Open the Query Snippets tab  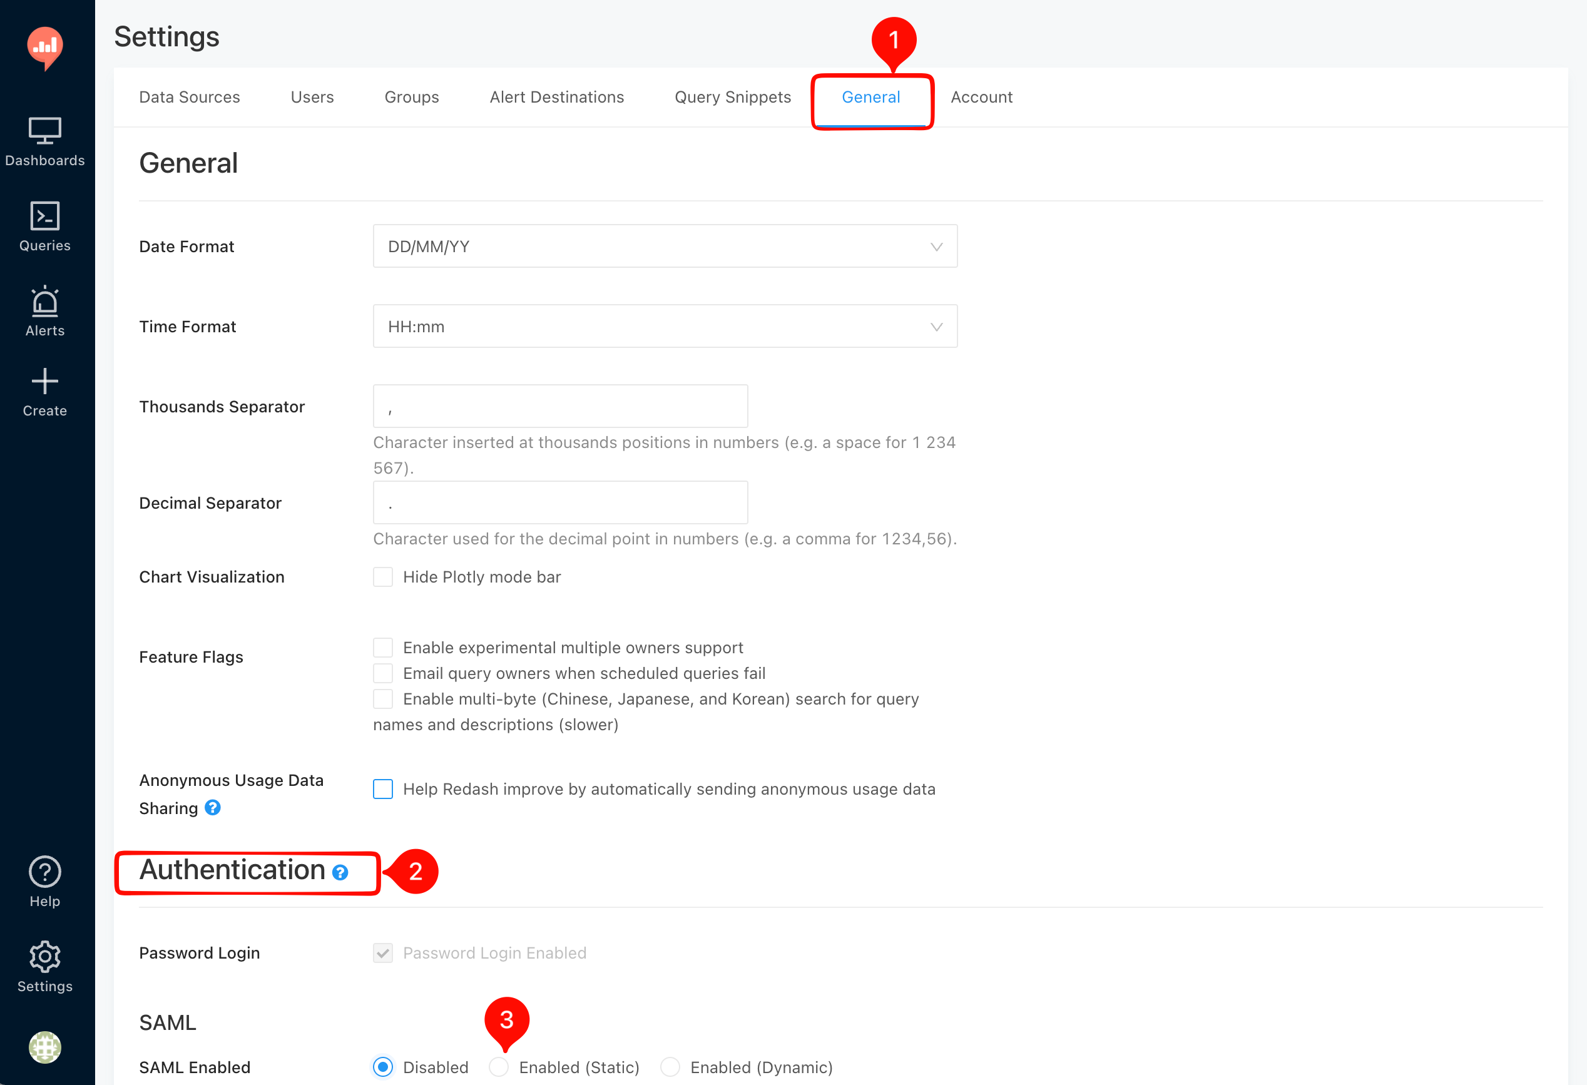pyautogui.click(x=733, y=97)
